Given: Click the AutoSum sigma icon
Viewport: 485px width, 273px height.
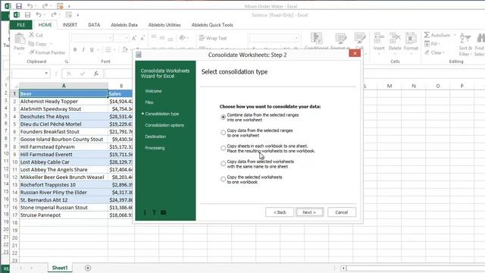Looking at the screenshot, I should tap(427, 35).
